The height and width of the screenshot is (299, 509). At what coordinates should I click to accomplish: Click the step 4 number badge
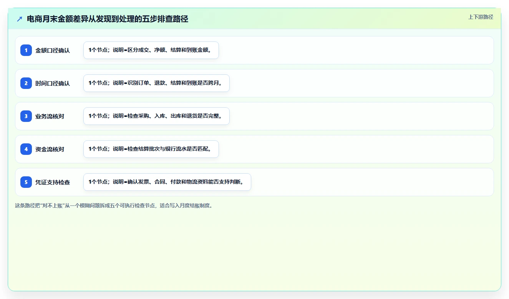tap(26, 149)
